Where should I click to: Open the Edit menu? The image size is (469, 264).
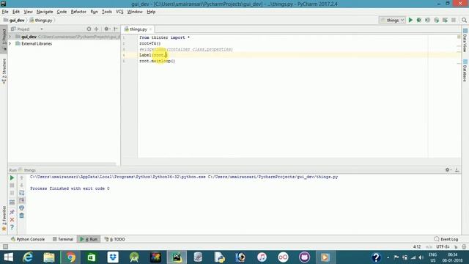16,12
